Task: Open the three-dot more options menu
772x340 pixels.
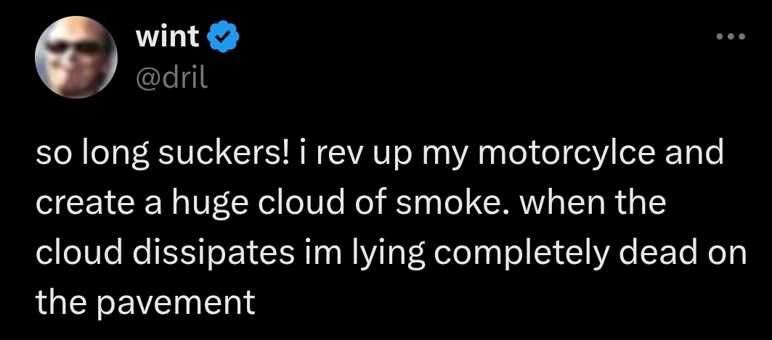Action: [x=730, y=37]
